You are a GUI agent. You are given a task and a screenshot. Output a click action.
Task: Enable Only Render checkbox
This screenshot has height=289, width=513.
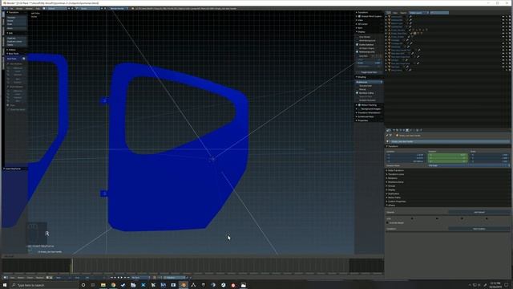(x=357, y=37)
